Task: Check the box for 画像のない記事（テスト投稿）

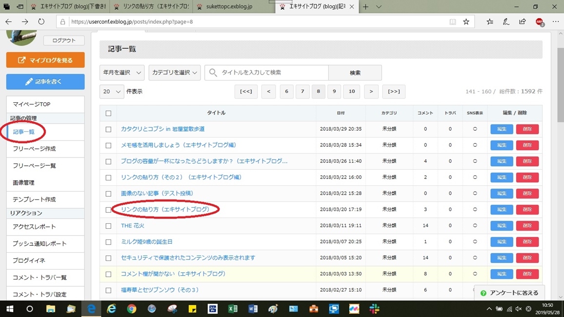Action: tap(108, 193)
